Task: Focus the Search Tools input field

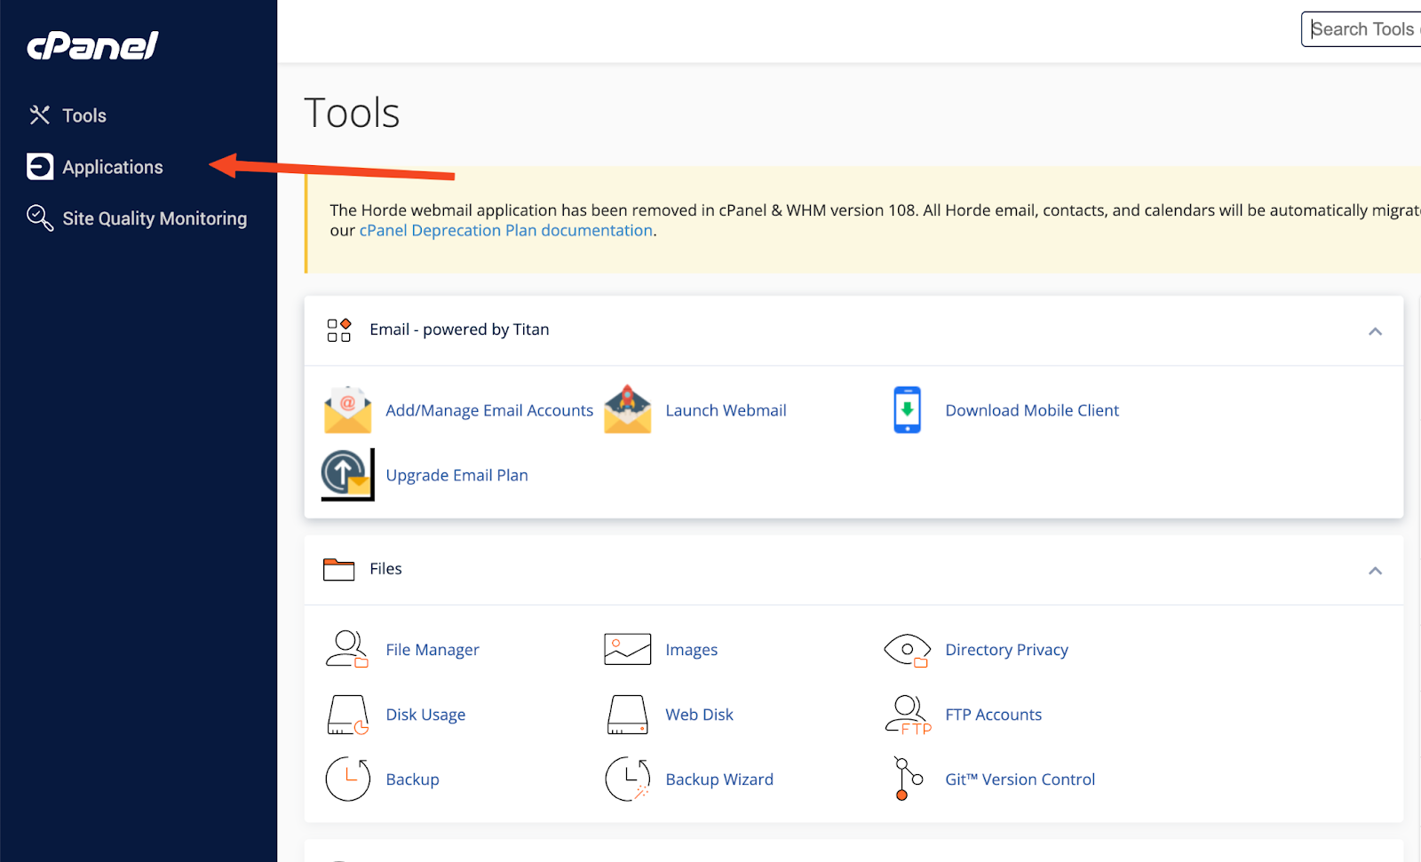Action: tap(1361, 29)
